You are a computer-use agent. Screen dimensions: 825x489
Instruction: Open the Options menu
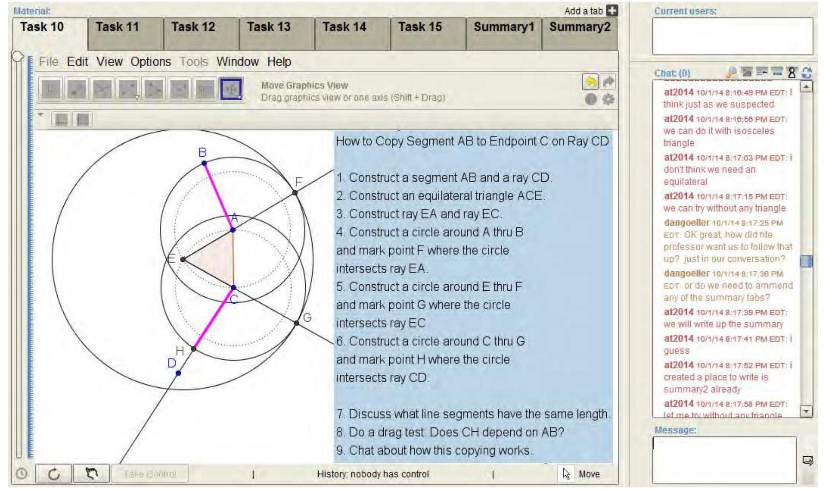[150, 62]
